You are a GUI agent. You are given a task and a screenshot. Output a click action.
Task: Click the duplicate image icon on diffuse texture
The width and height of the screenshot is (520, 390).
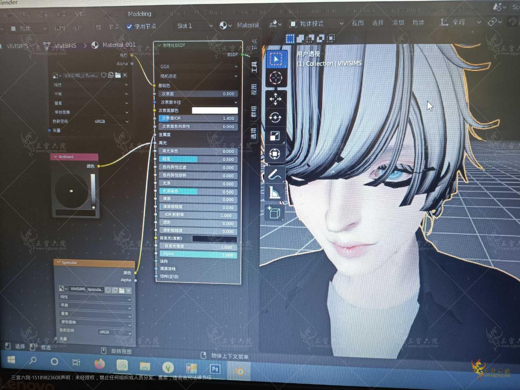point(111,75)
